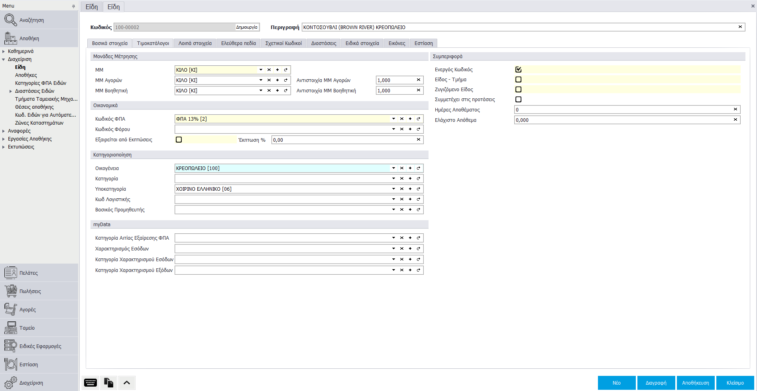Open the Κωδικός Φόρου dropdown list
Screen dimensions: 757x391
click(x=393, y=129)
